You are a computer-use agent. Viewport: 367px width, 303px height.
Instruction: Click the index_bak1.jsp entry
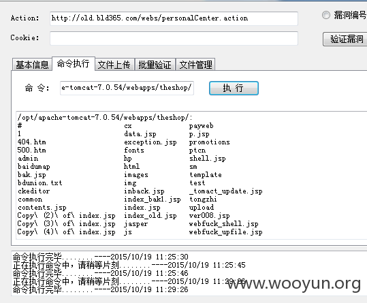click(x=152, y=200)
